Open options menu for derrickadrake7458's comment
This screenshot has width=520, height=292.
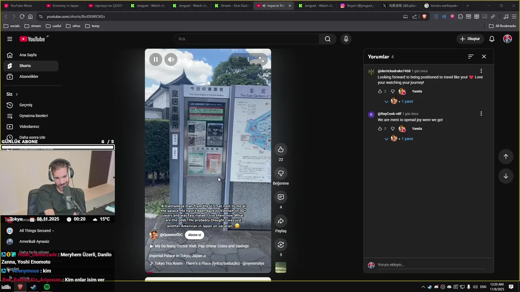coord(481,71)
